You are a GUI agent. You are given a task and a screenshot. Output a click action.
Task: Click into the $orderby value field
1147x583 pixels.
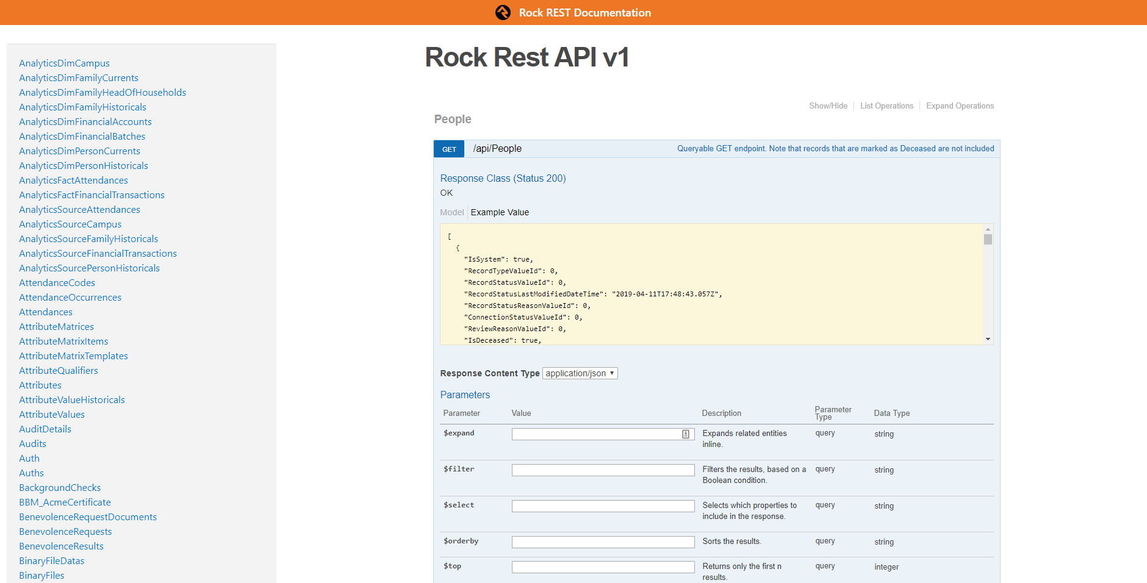tap(603, 542)
